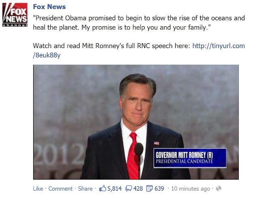The image size is (259, 197).
Task: View the 639 shares count
Action: coord(159,189)
